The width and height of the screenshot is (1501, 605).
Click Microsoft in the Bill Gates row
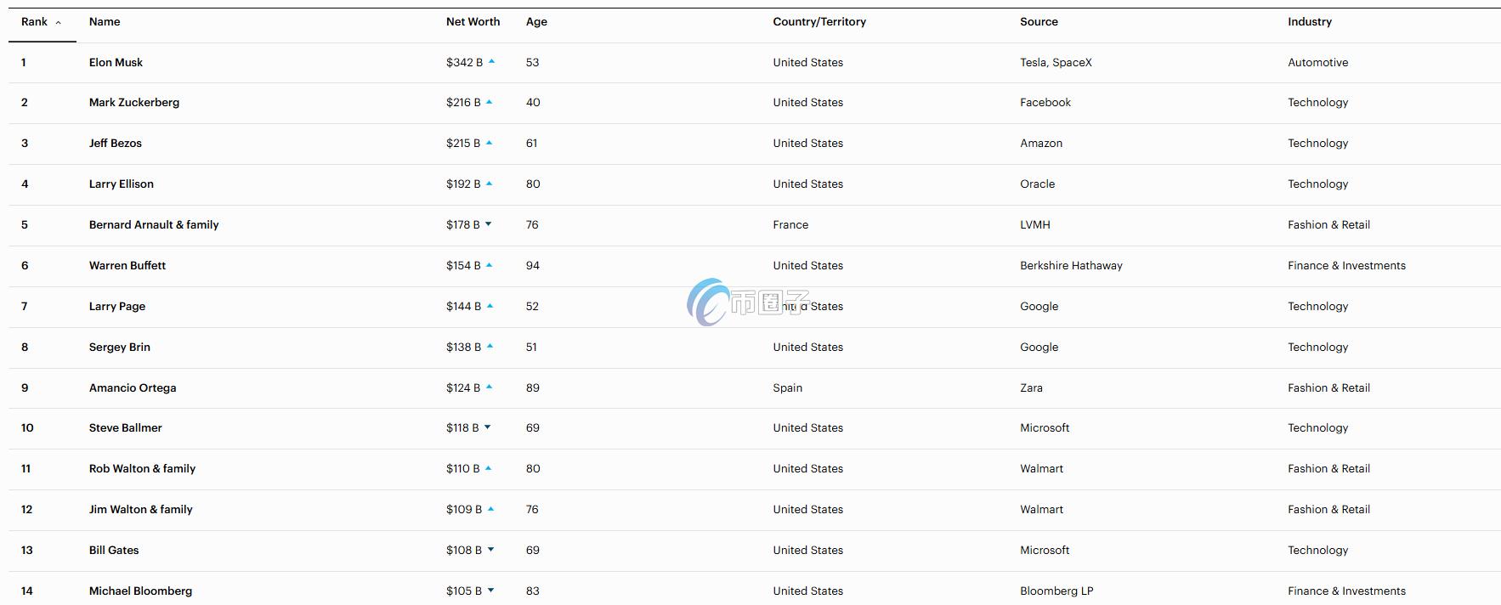(1045, 551)
